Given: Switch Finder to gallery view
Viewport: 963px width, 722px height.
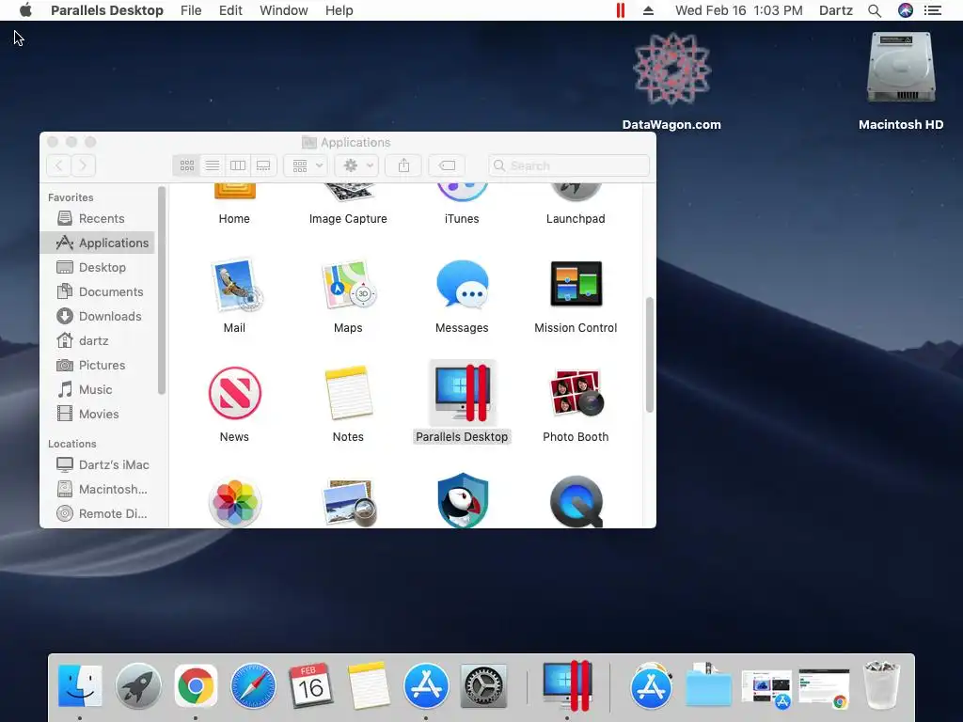Looking at the screenshot, I should 263,165.
